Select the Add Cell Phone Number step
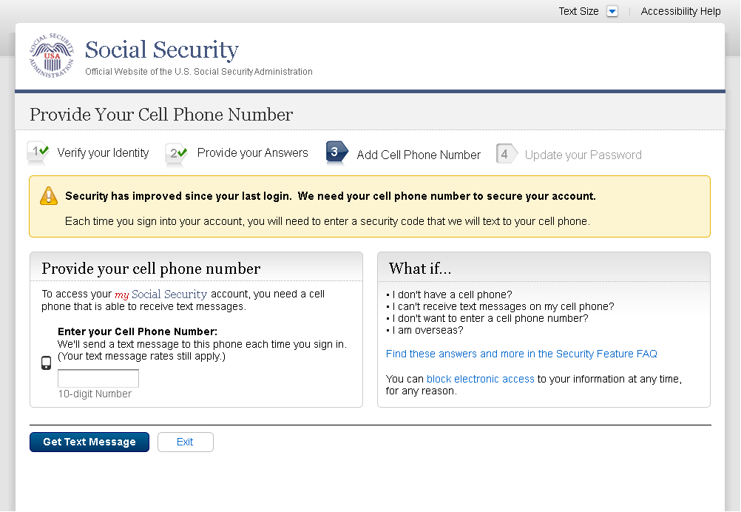Screen dimensions: 741x512 (x=419, y=155)
